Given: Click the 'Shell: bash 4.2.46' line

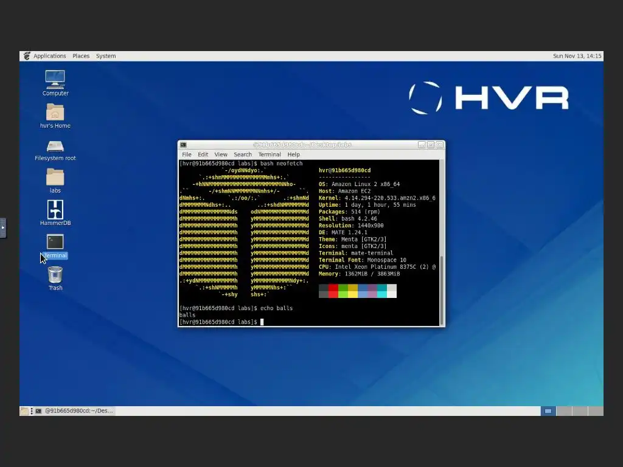Looking at the screenshot, I should [347, 219].
